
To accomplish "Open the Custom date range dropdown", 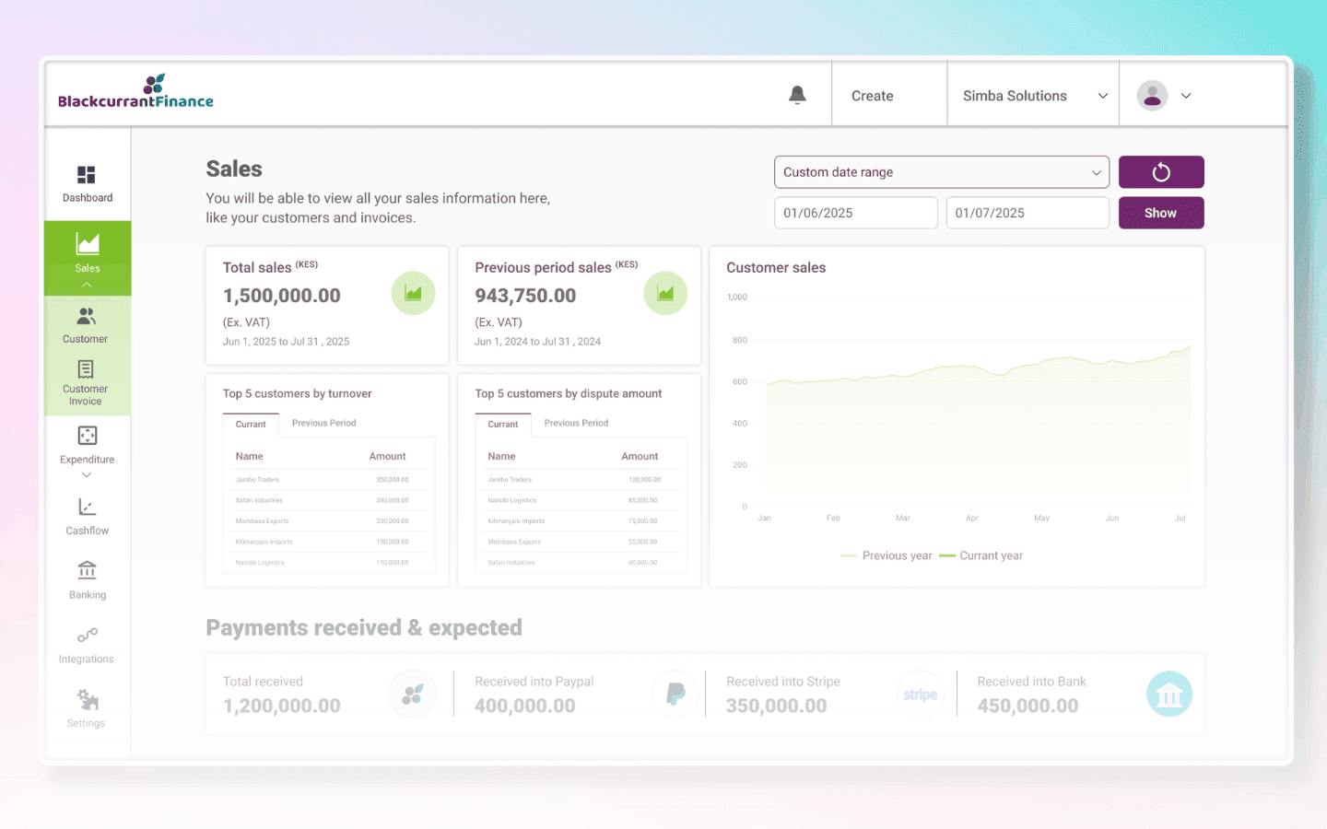I will [942, 172].
